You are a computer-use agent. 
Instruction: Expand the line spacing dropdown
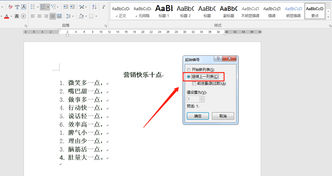tap(73, 16)
